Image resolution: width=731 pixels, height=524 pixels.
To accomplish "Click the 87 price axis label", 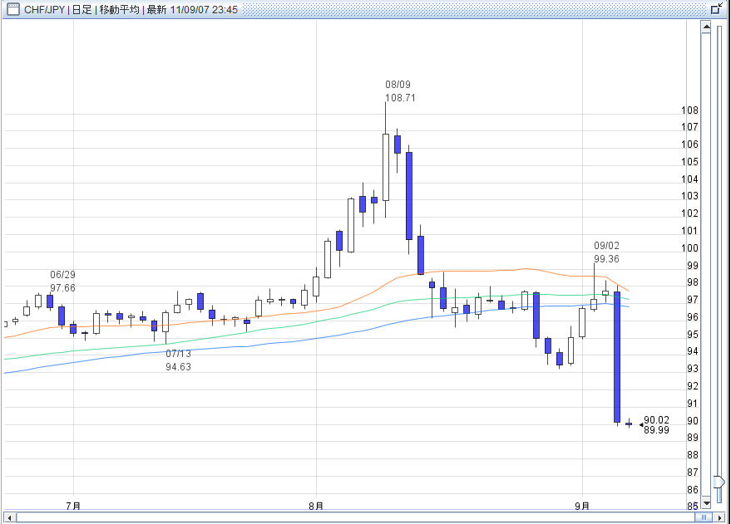I will click(x=692, y=473).
